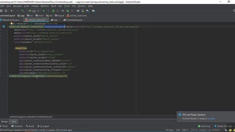This screenshot has height=132, width=235.
Task: Click the Save All toolbar icon
Action: click(1, 11)
